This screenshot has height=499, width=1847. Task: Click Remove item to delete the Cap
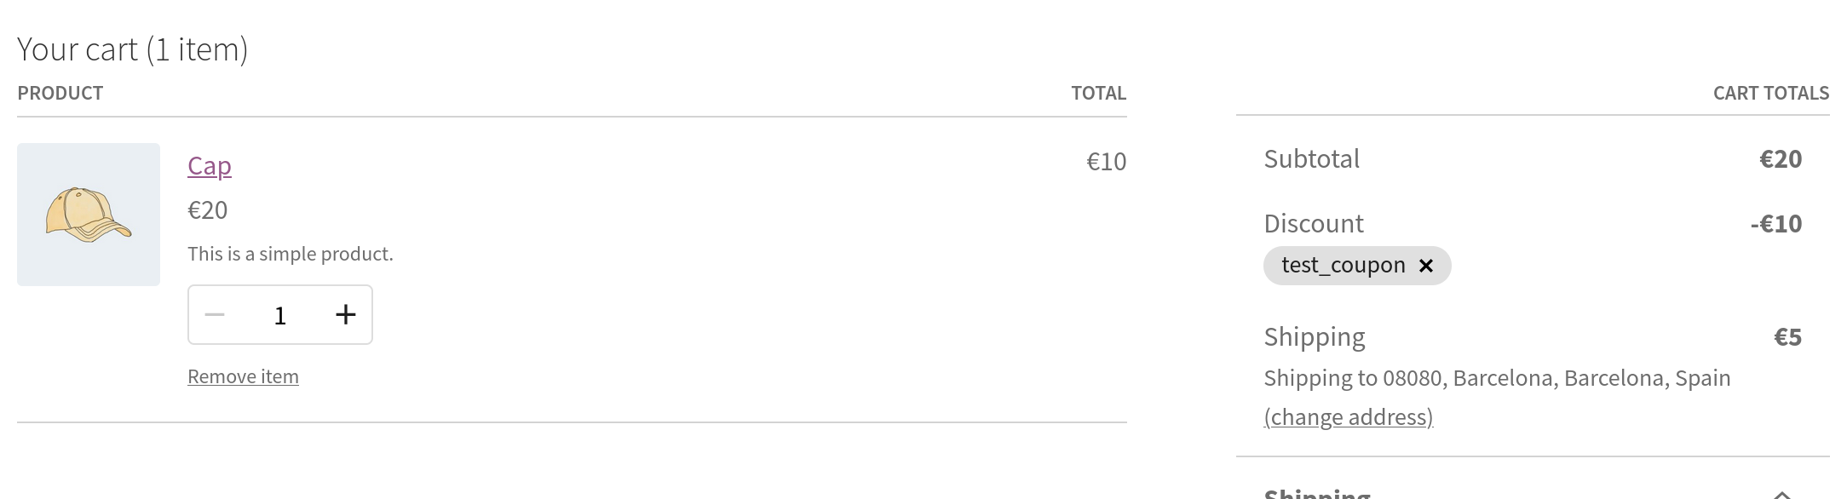pyautogui.click(x=243, y=376)
